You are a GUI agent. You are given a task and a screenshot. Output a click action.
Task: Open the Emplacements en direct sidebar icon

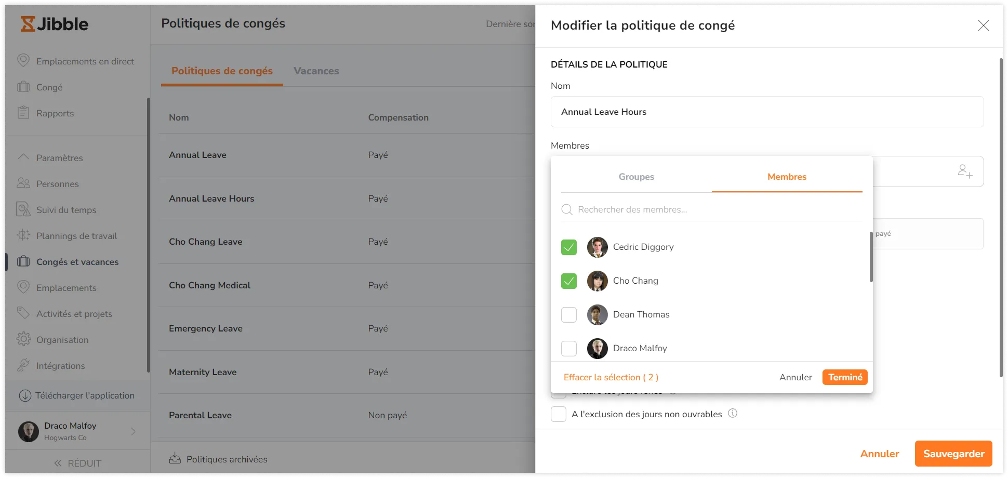tap(24, 61)
